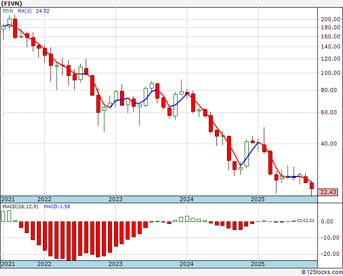Click the FIVN ticker title
Viewport: 343px width, 276px height.
(x=12, y=4)
